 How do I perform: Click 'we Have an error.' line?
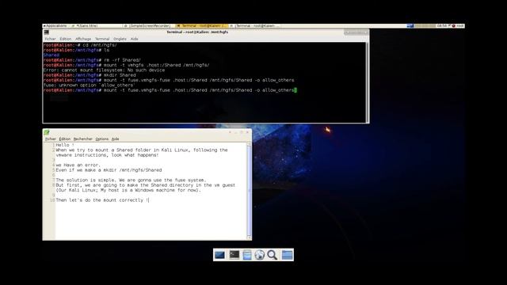pos(78,165)
